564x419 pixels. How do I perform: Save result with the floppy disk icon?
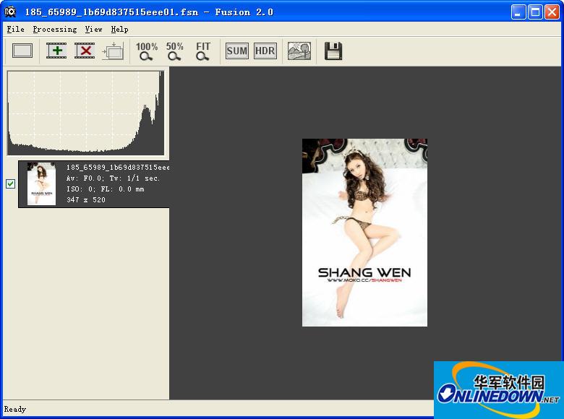pyautogui.click(x=333, y=51)
